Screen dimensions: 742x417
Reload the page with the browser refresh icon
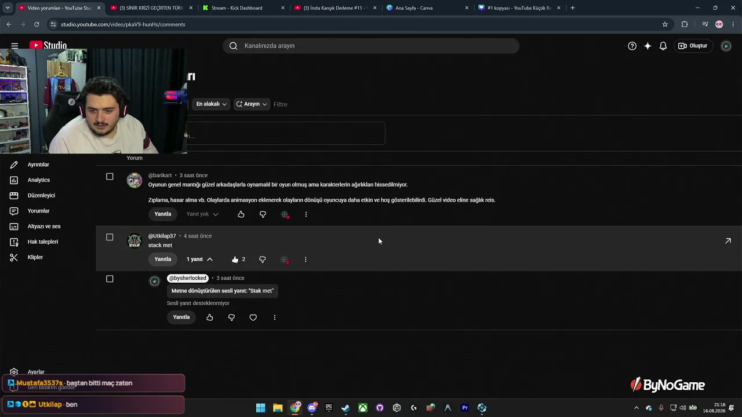pos(37,24)
